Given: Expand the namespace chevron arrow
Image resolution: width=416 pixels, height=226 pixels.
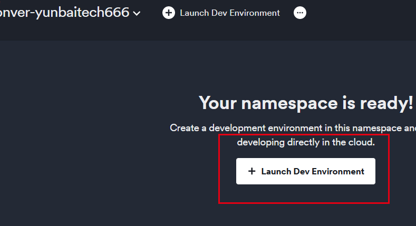Looking at the screenshot, I should point(137,13).
